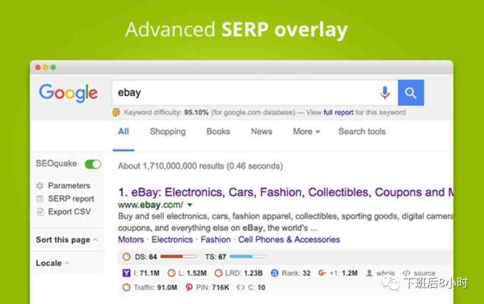Open the whois person icon

tap(369, 273)
